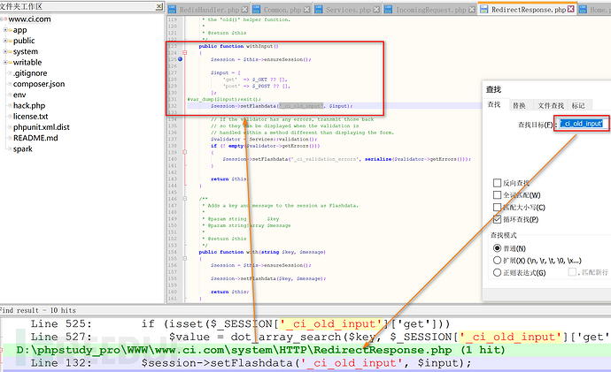The image size is (611, 372).
Task: Close the Services.php tab with its X
Action: click(376, 10)
